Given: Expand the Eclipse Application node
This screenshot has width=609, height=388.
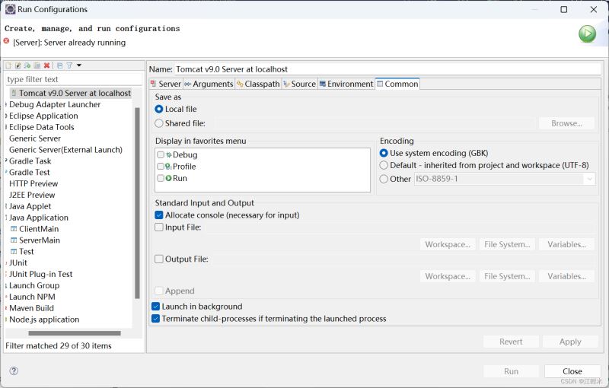Looking at the screenshot, I should point(6,116).
